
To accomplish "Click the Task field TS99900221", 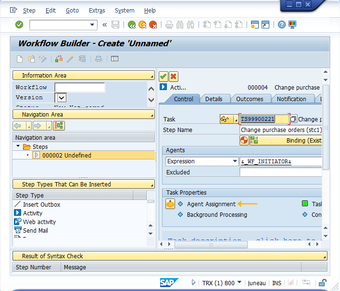I will 264,119.
